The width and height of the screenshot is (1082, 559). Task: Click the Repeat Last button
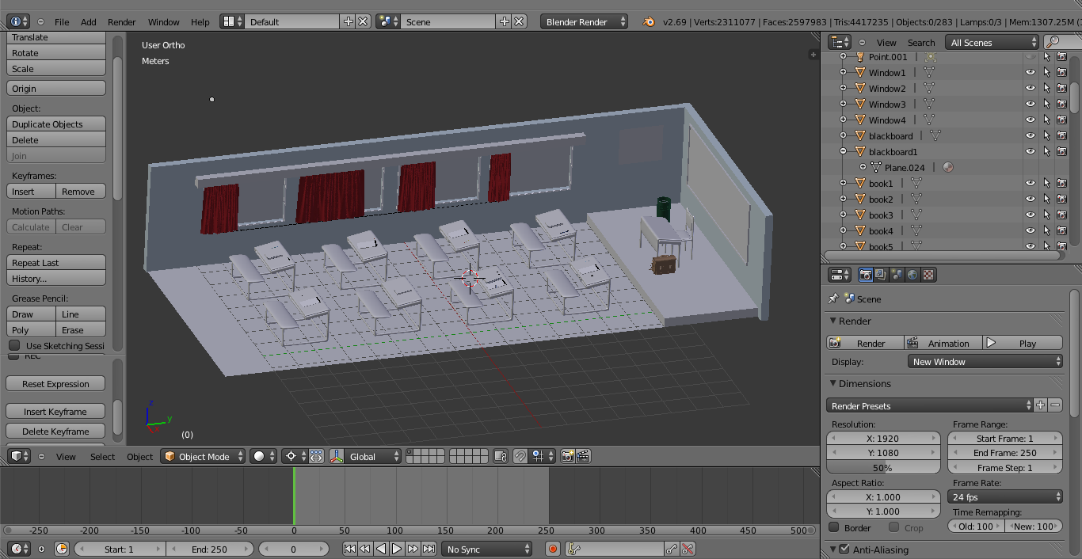coord(56,263)
